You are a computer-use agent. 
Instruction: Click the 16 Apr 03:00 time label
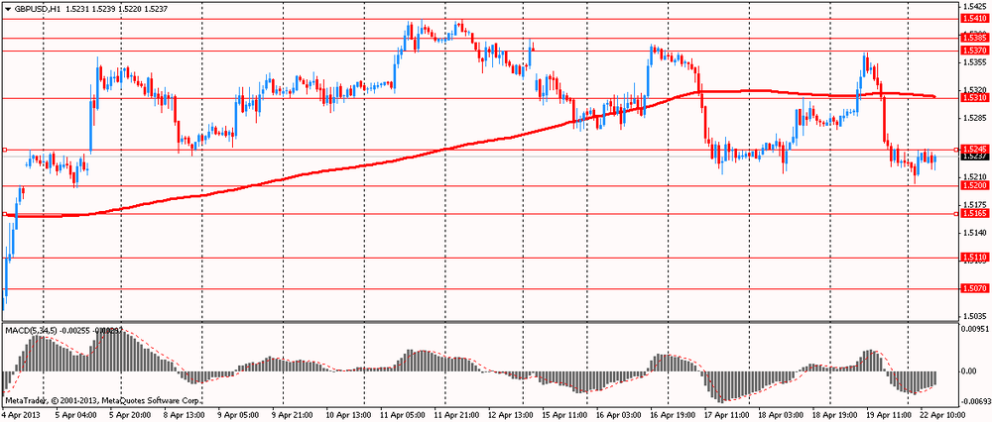click(620, 416)
